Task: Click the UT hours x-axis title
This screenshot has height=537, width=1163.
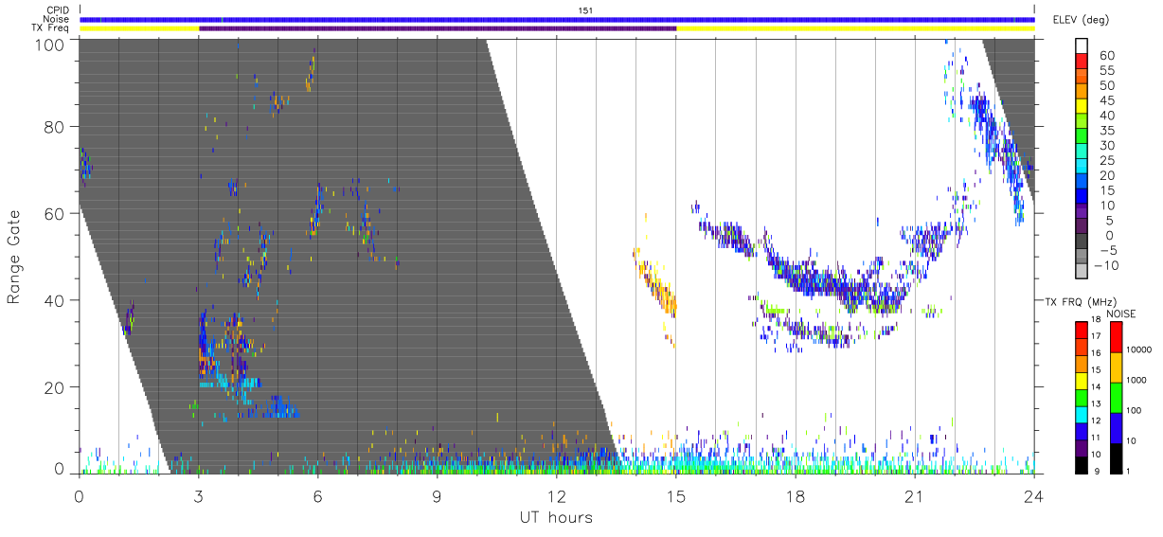Action: (555, 518)
